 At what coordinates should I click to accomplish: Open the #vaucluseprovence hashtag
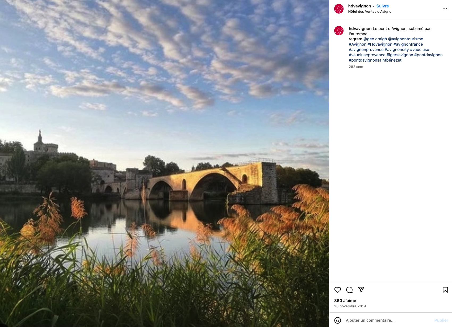pos(367,55)
